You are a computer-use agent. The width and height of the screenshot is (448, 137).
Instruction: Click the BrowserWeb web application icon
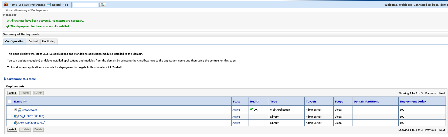pos(20,110)
